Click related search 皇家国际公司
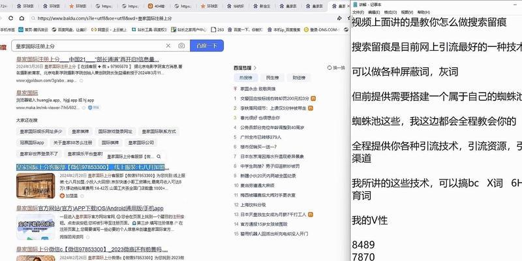 [141, 142]
